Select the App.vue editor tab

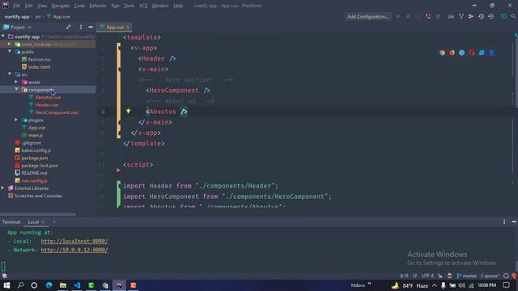coord(114,27)
